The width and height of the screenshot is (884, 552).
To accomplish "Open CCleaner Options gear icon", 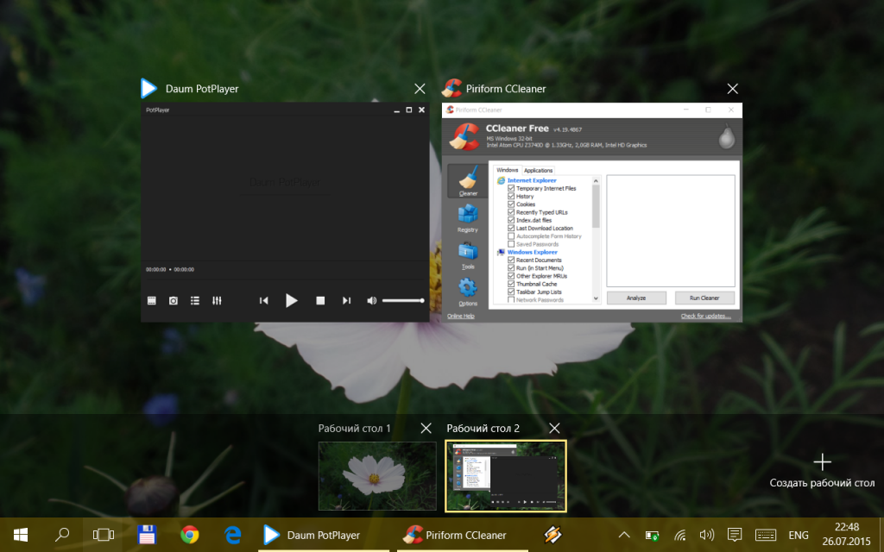I will tap(467, 292).
